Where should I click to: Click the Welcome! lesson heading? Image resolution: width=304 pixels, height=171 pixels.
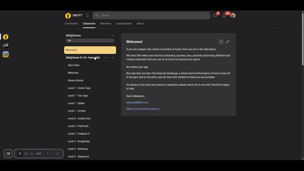(134, 42)
